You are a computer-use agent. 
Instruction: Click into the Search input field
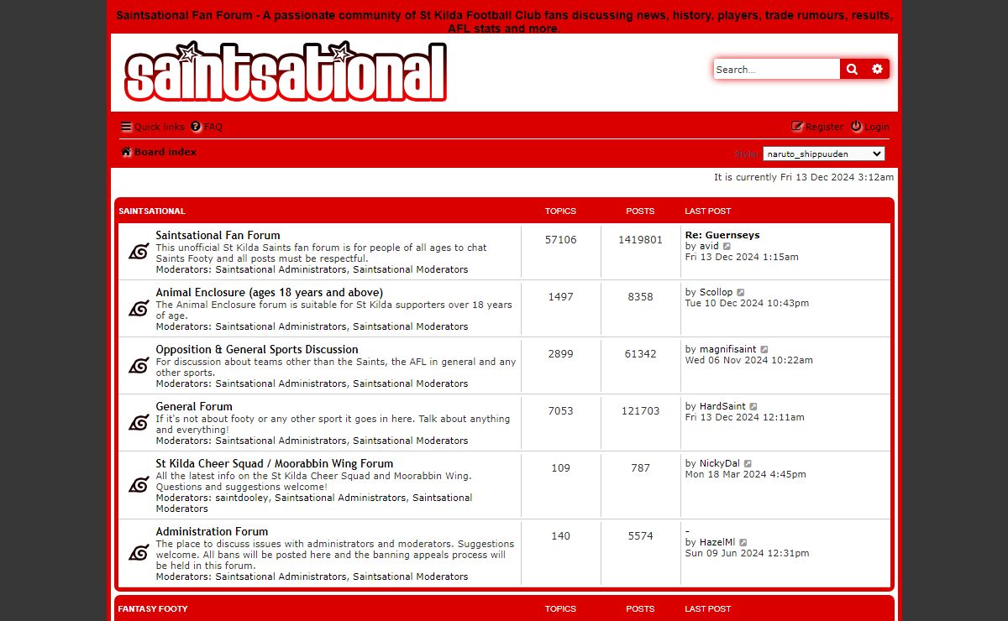point(776,70)
